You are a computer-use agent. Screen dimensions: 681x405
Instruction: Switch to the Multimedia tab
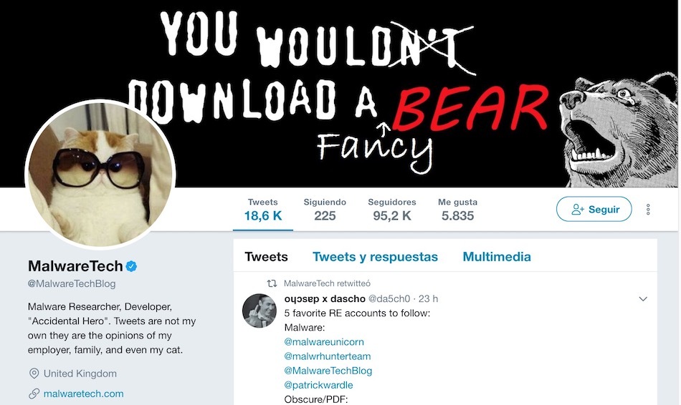497,257
